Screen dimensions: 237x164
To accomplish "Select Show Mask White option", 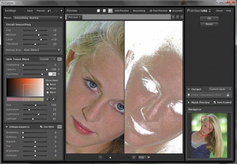I will click(x=47, y=88).
